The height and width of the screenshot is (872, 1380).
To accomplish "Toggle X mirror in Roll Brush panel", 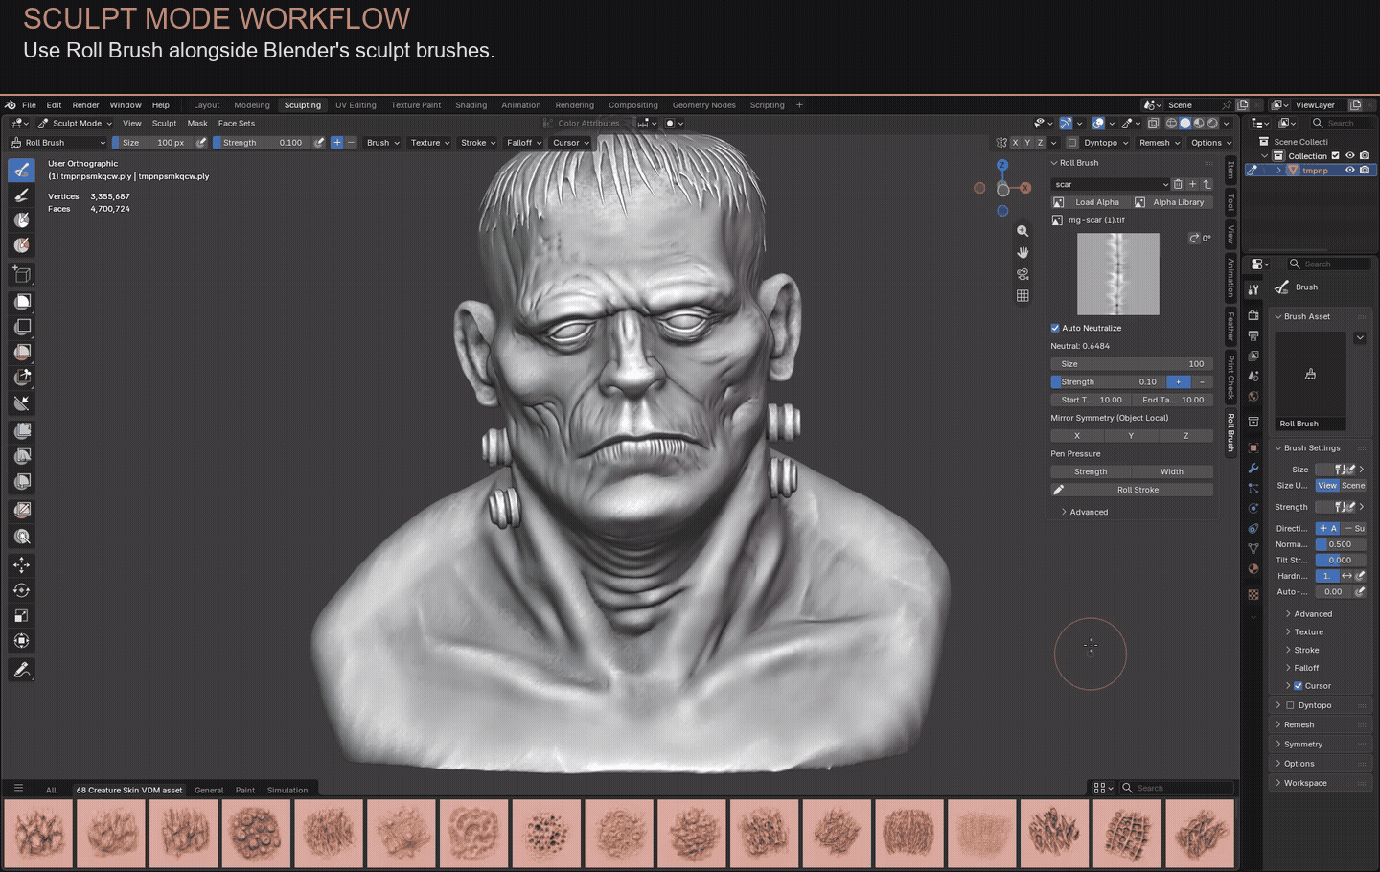I will (x=1077, y=436).
